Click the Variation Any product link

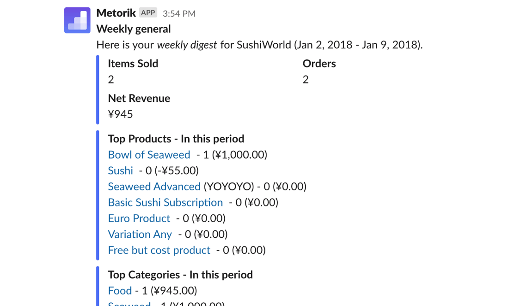click(140, 235)
